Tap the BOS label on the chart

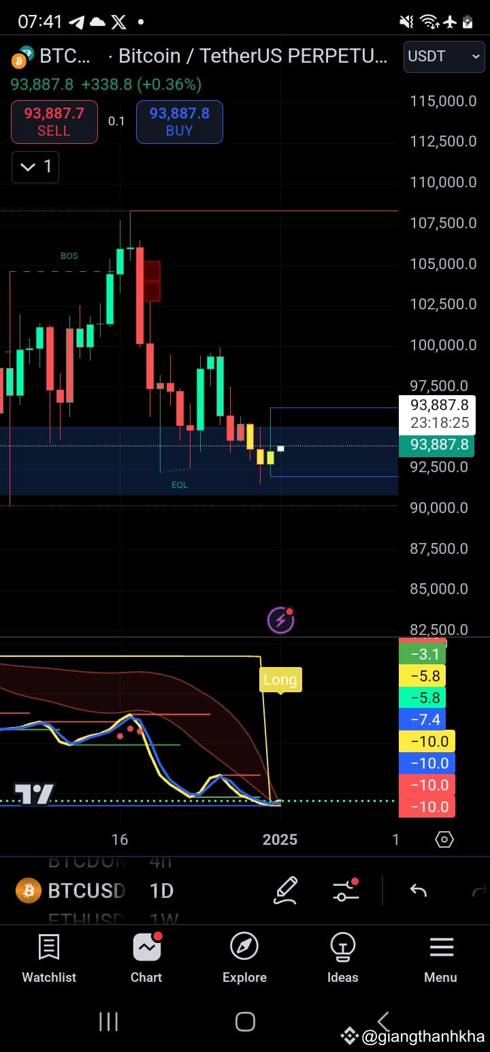pos(69,256)
